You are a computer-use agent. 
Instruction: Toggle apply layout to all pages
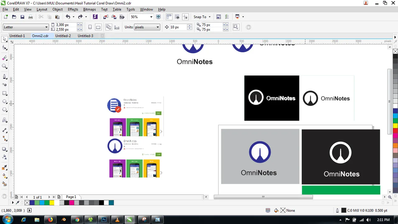109,27
